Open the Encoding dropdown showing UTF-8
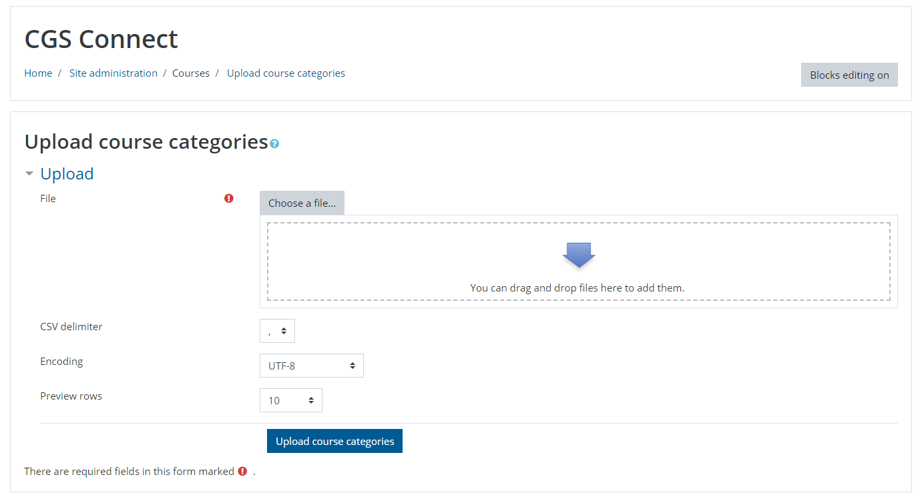This screenshot has width=920, height=501. [x=311, y=366]
